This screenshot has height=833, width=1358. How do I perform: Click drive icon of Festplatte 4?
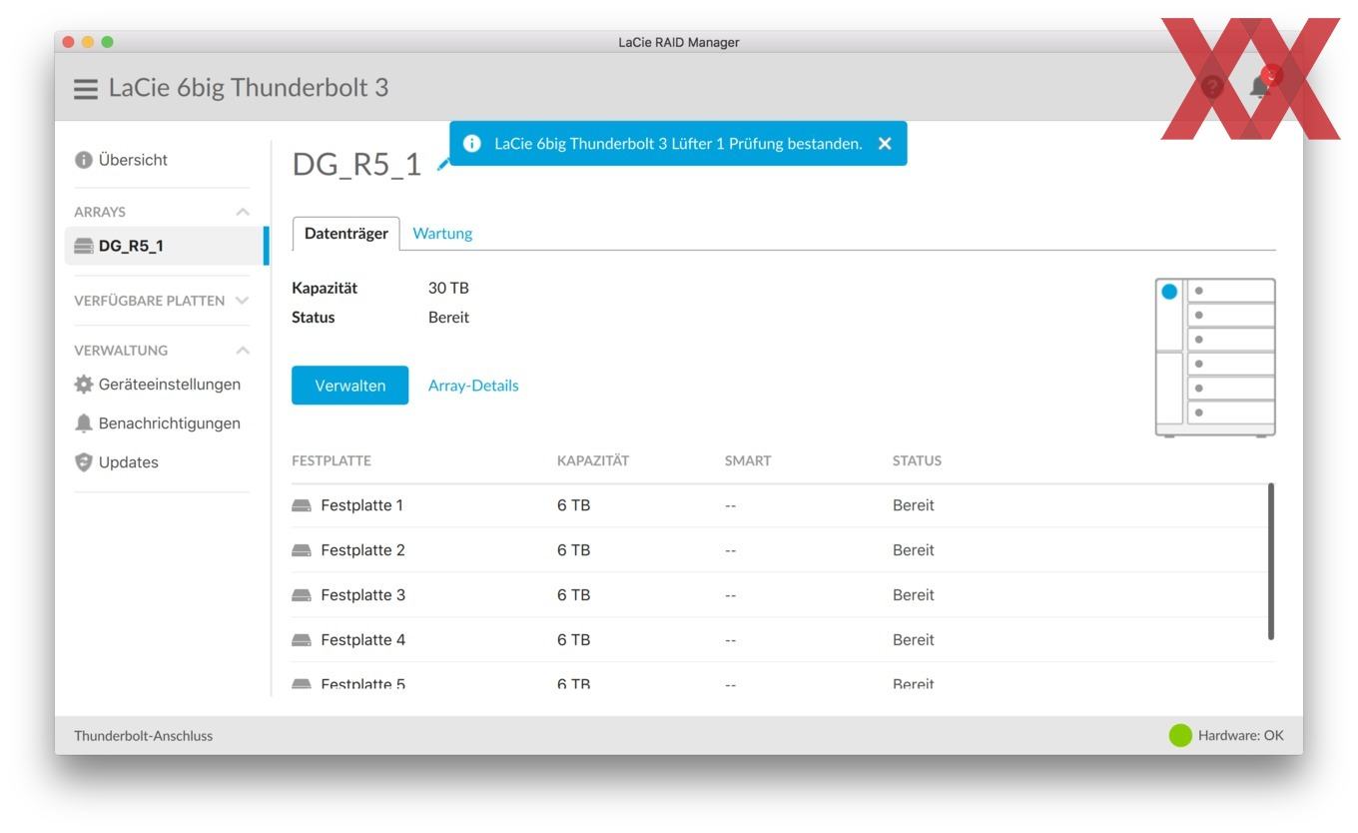302,640
